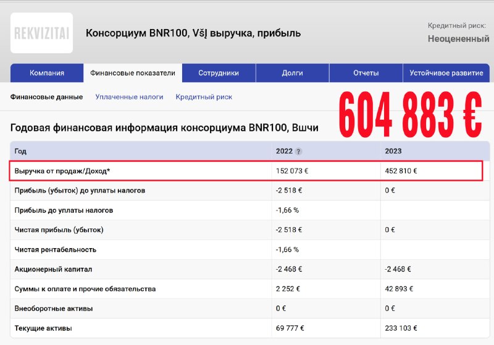Click the Прибыль до уплаты налогов label
494x345 pixels.
64,210
